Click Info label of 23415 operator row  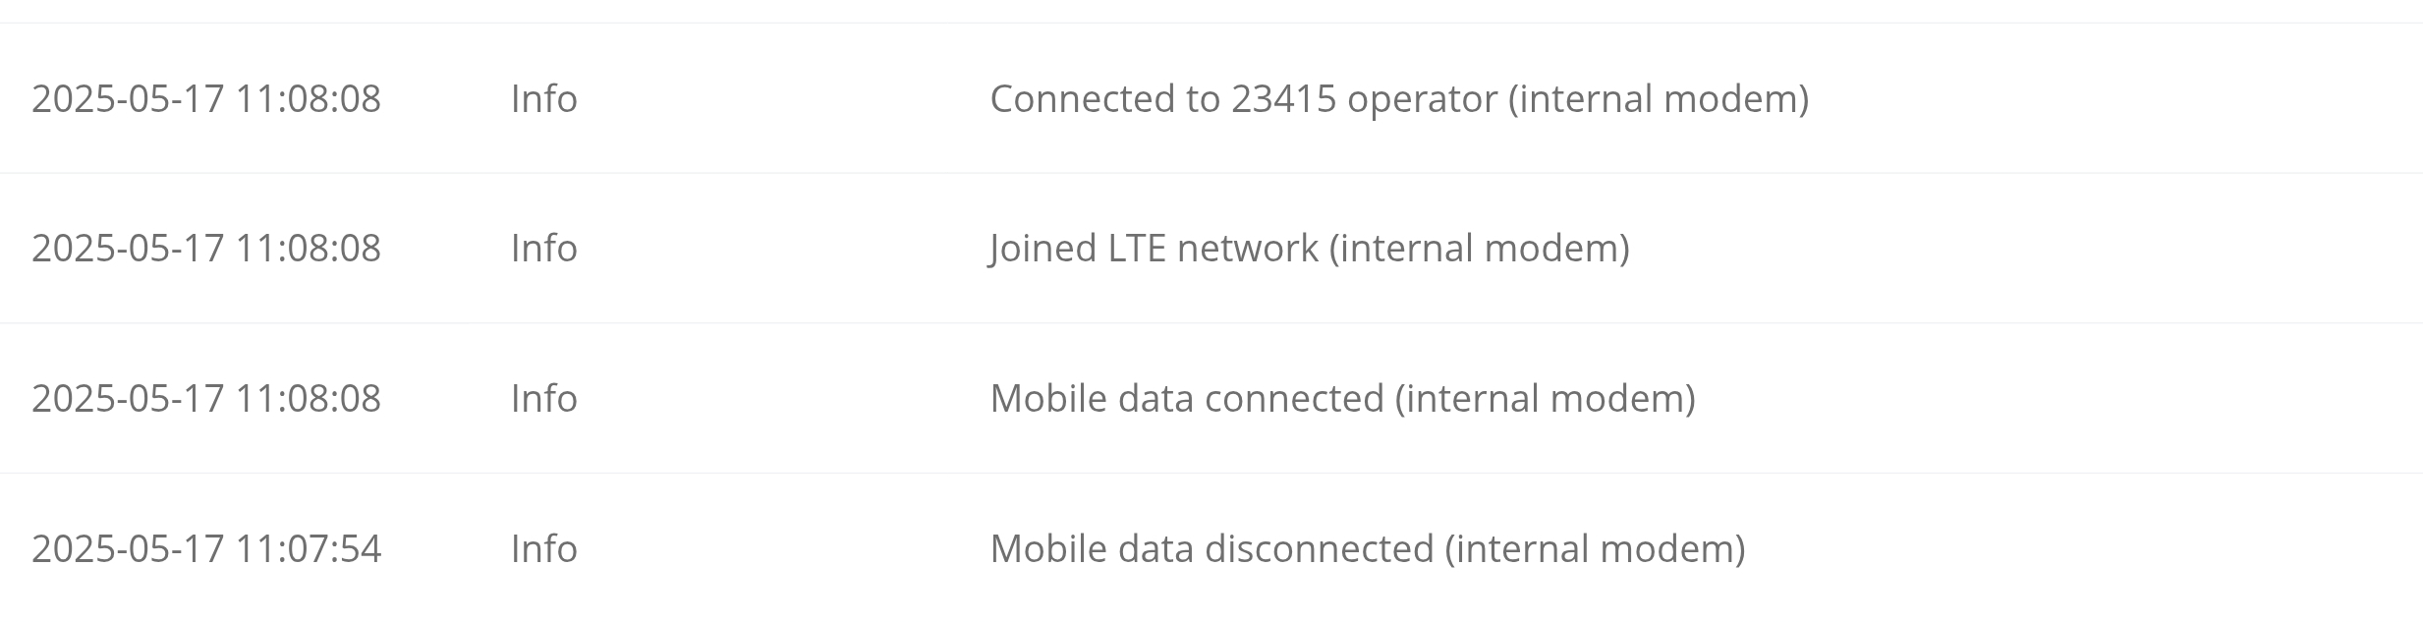(x=544, y=98)
